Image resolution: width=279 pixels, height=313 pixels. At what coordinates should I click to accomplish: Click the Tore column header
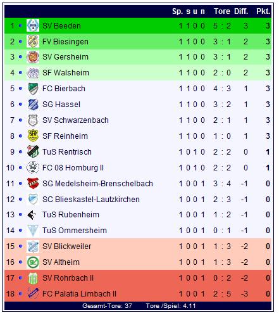point(222,11)
